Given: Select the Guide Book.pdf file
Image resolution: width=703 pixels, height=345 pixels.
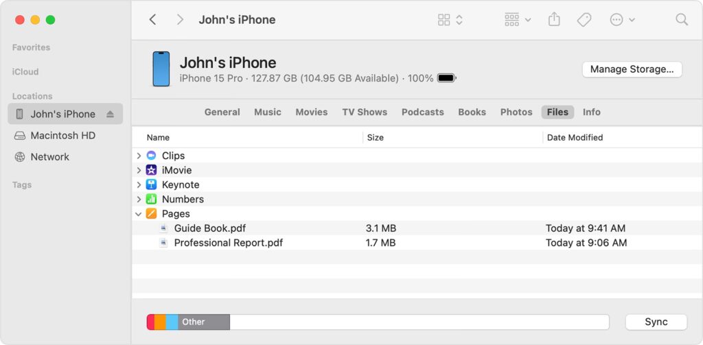Looking at the screenshot, I should click(209, 228).
